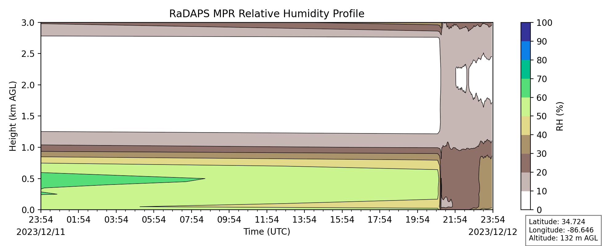This screenshot has width=615, height=246.
Task: Click the 60-70 green colorbar segment
Action: (x=526, y=88)
